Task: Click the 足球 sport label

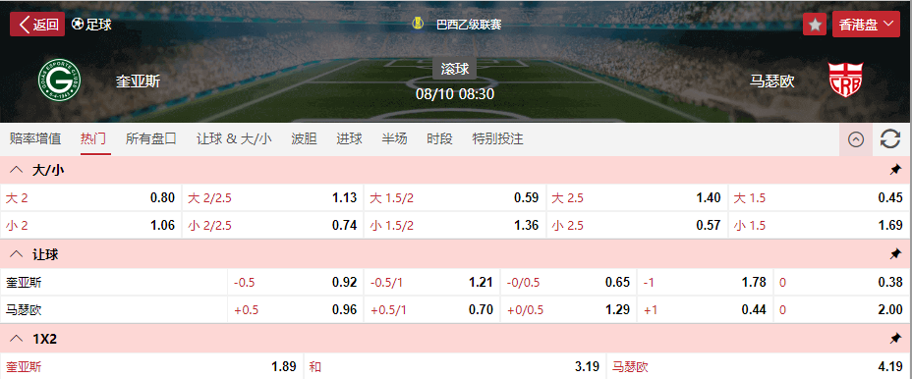Action: tap(99, 25)
